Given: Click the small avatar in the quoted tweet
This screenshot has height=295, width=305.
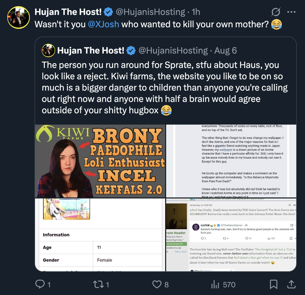Looking at the screenshot, I should pyautogui.click(x=48, y=50).
